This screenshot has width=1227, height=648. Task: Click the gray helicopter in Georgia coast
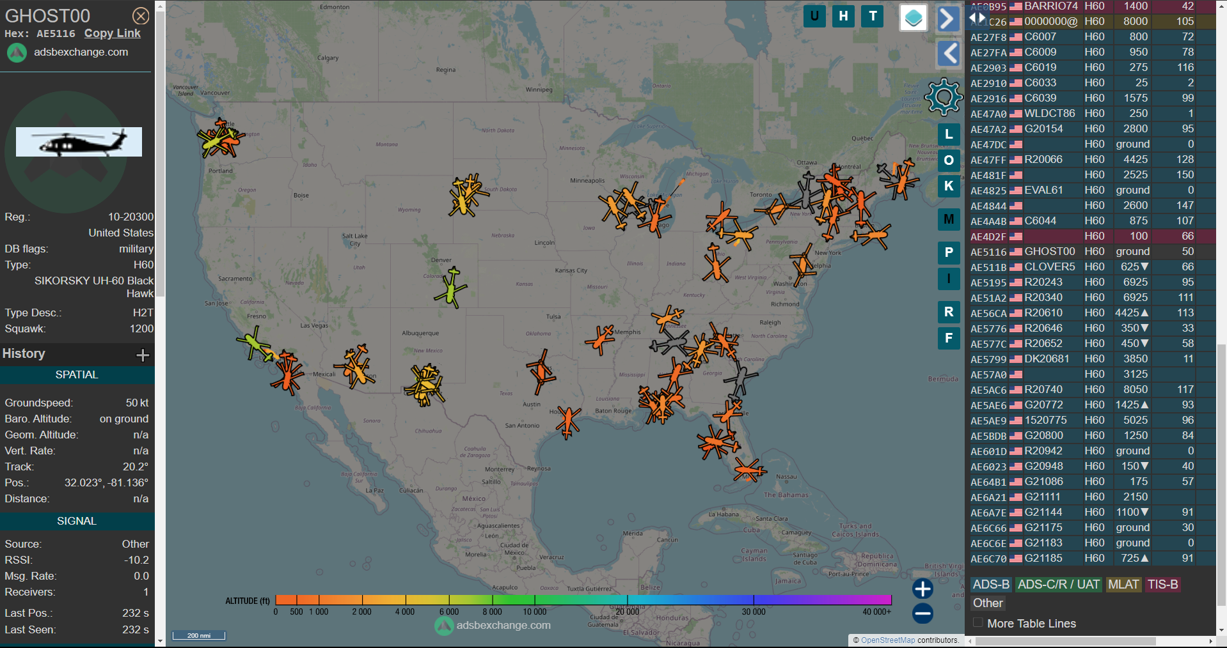point(740,378)
